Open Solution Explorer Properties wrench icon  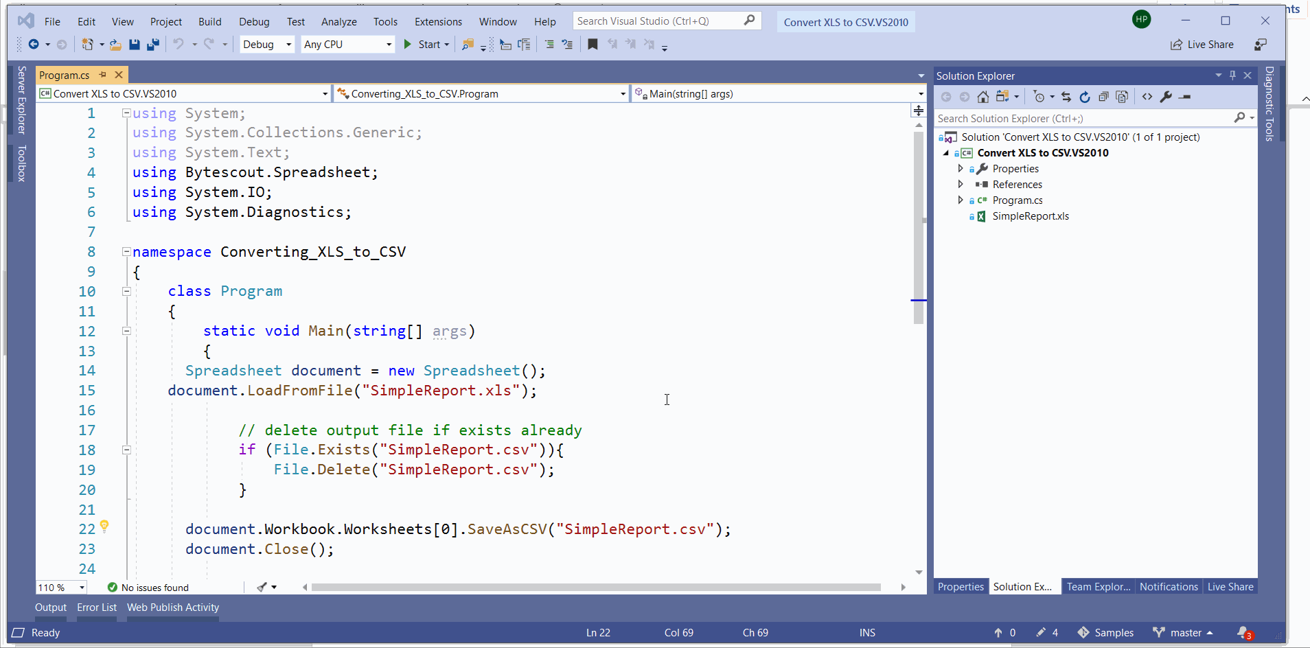click(1167, 97)
